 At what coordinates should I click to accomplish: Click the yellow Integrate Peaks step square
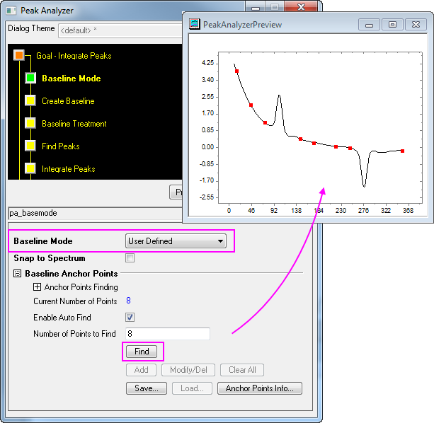(30, 168)
